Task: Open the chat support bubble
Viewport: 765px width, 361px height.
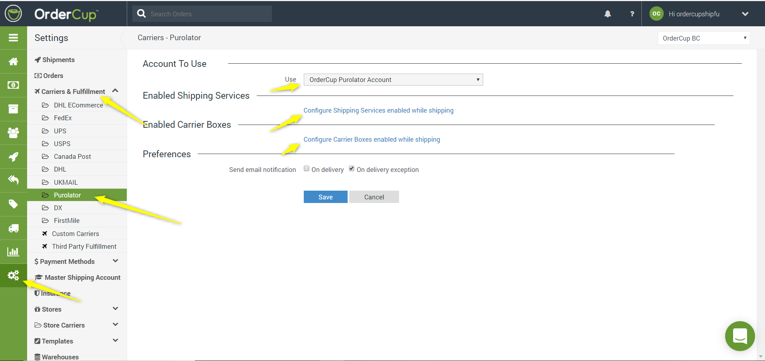Action: point(740,336)
